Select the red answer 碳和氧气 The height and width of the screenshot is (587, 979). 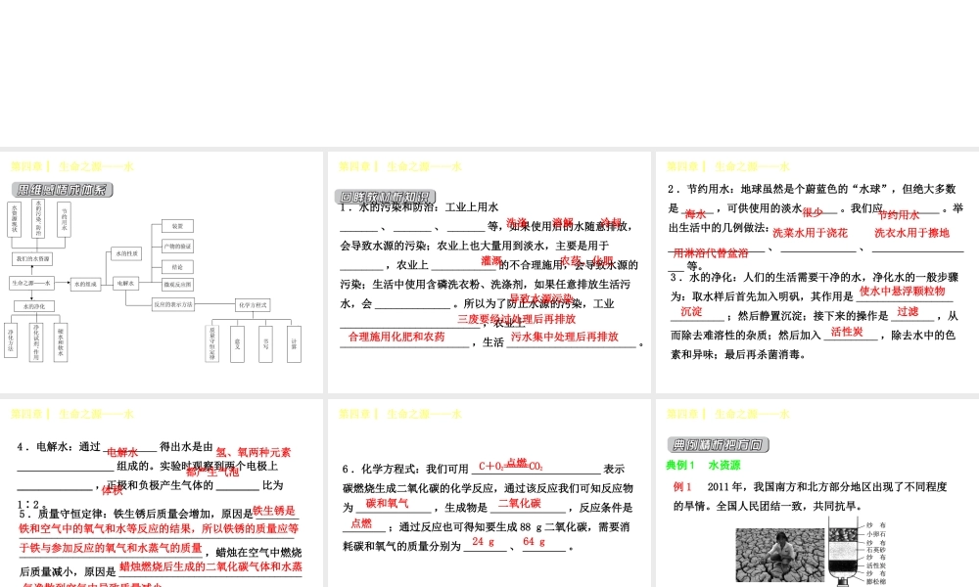pos(387,503)
